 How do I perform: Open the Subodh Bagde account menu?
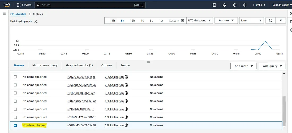tap(282, 5)
